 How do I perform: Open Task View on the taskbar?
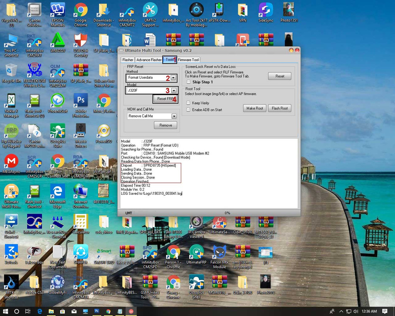[x=28, y=311]
